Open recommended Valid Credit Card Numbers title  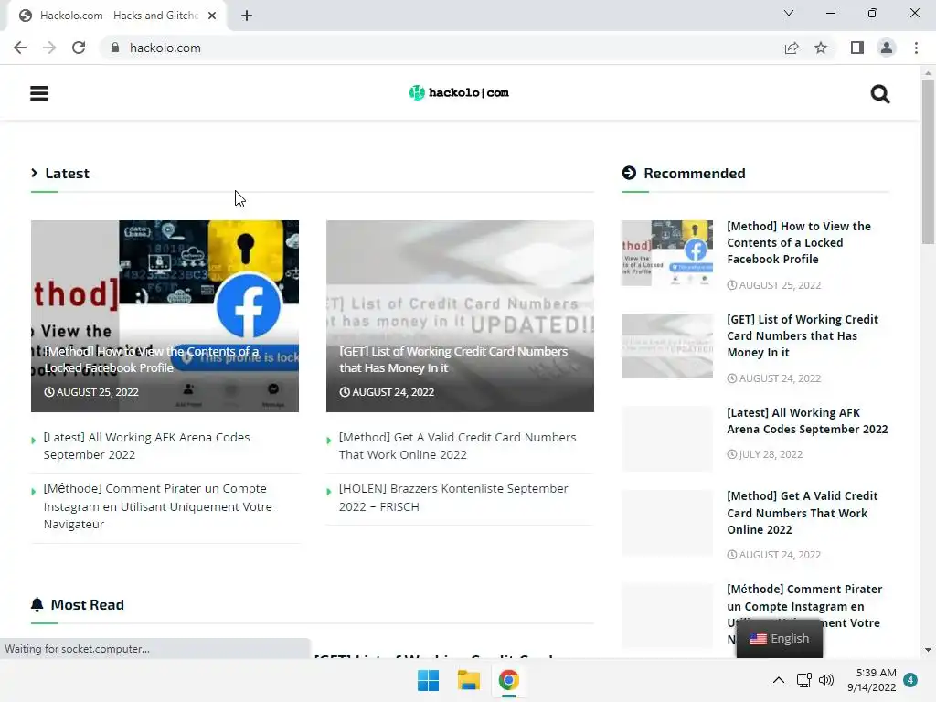pyautogui.click(x=803, y=513)
